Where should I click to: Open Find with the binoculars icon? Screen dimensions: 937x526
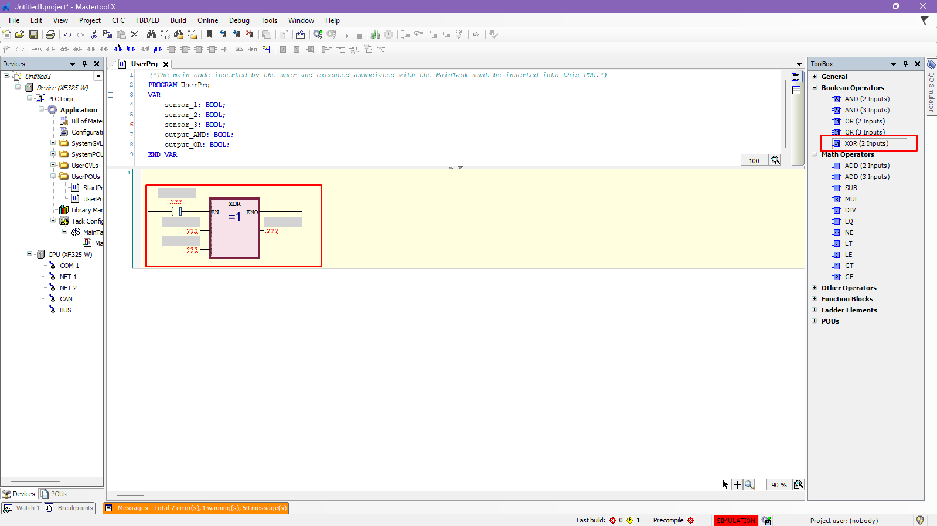point(151,35)
